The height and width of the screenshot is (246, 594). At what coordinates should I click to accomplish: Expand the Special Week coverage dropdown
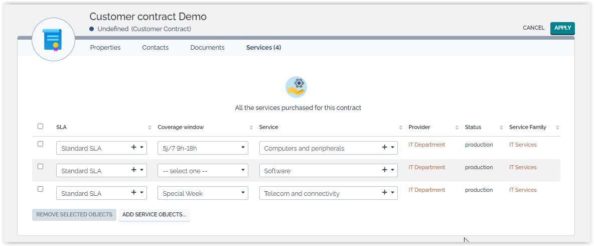(203, 193)
